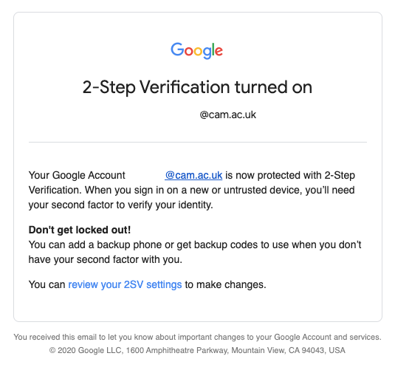Click the bold Don't get locked out! text

[x=80, y=230]
